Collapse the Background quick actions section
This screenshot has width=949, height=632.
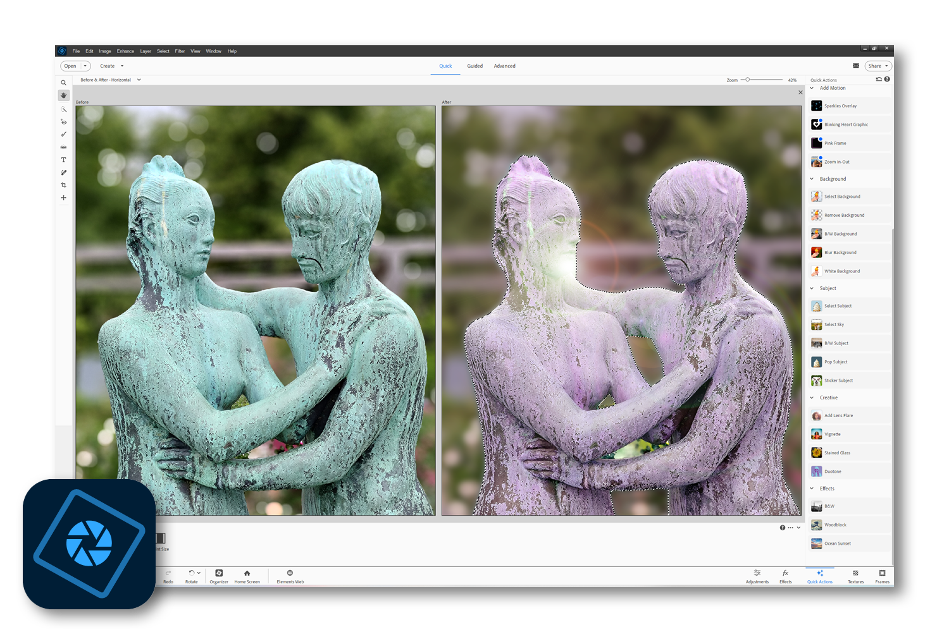812,179
